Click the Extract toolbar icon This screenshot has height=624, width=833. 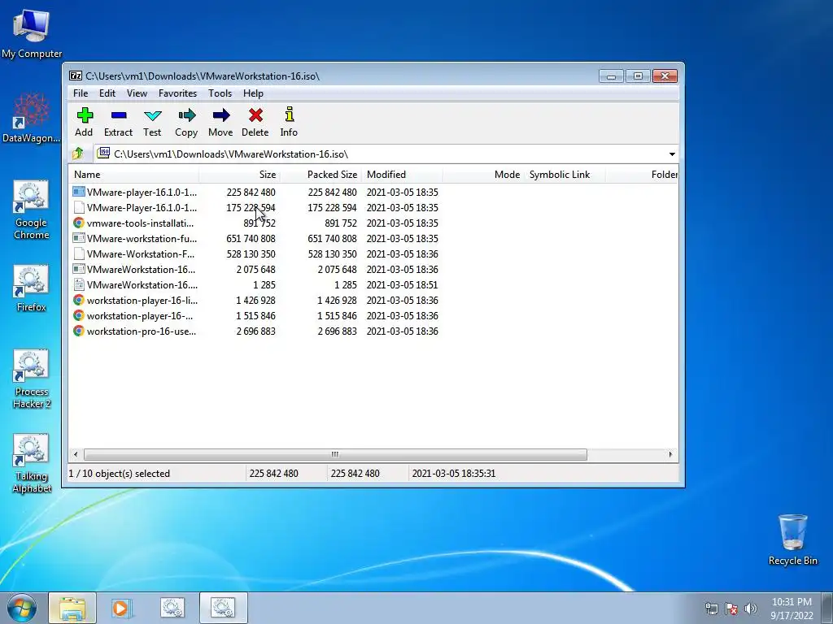coord(119,115)
